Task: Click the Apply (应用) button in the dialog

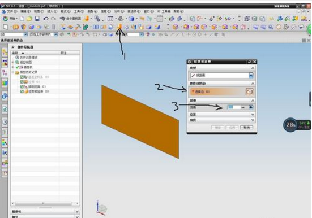Action: [x=232, y=127]
